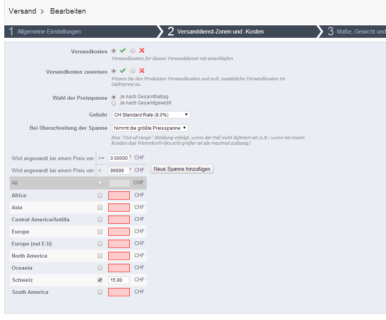Click the Oceania zone label
This screenshot has height=320, width=386.
pos(22,268)
